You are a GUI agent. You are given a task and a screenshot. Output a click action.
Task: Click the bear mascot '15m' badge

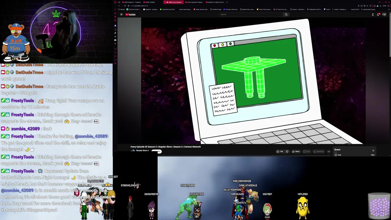15,48
